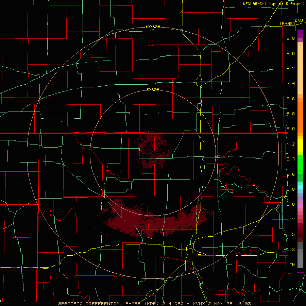
Task: Click the 6.6 value on the color scale
Action: click(291, 99)
